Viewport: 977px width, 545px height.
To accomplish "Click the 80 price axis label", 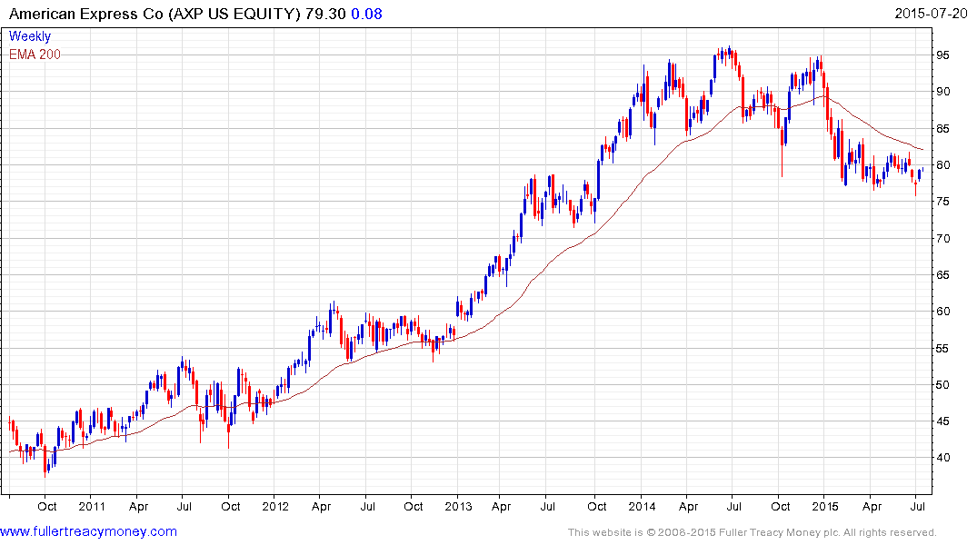I will (942, 165).
